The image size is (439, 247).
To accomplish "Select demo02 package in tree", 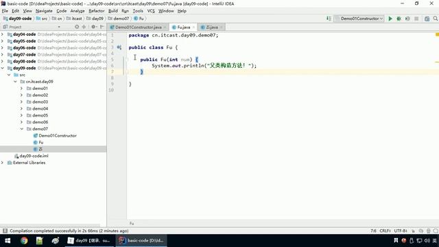I will point(40,95).
